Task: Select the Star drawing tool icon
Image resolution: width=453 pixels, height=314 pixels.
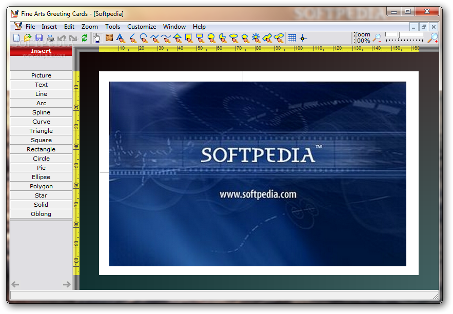Action: coord(257,38)
